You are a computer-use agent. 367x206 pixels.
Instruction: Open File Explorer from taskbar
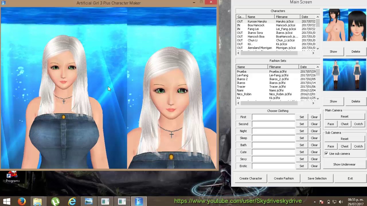point(38,201)
